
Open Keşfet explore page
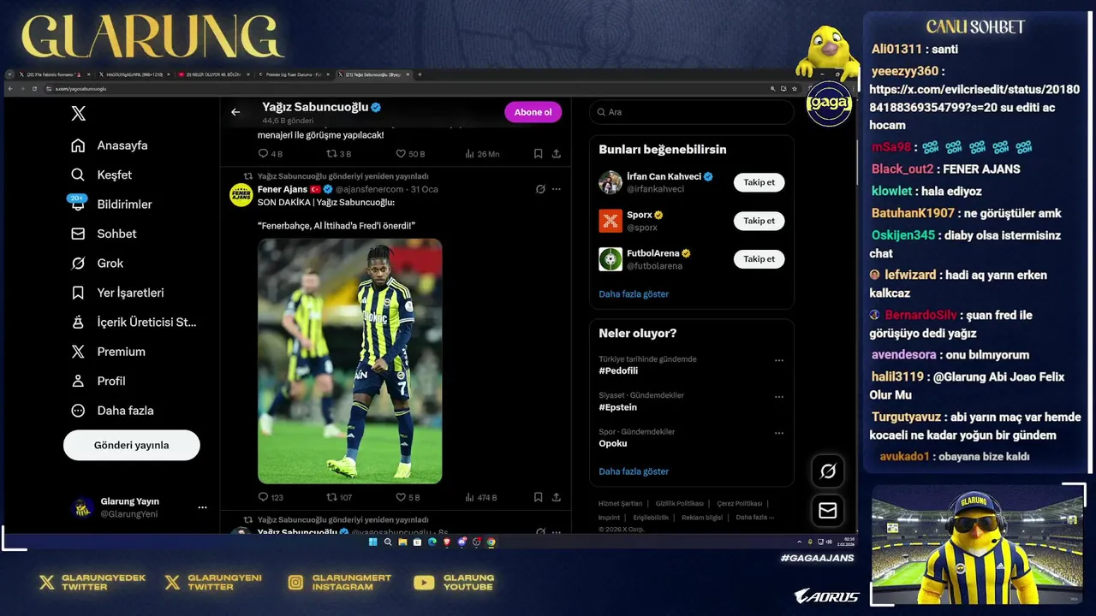coord(102,175)
